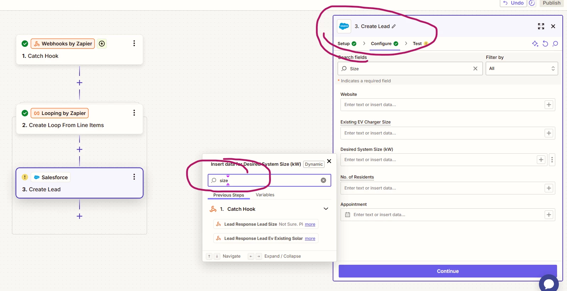
Task: Select the Salesforce Create Lead card
Action: tap(80, 183)
